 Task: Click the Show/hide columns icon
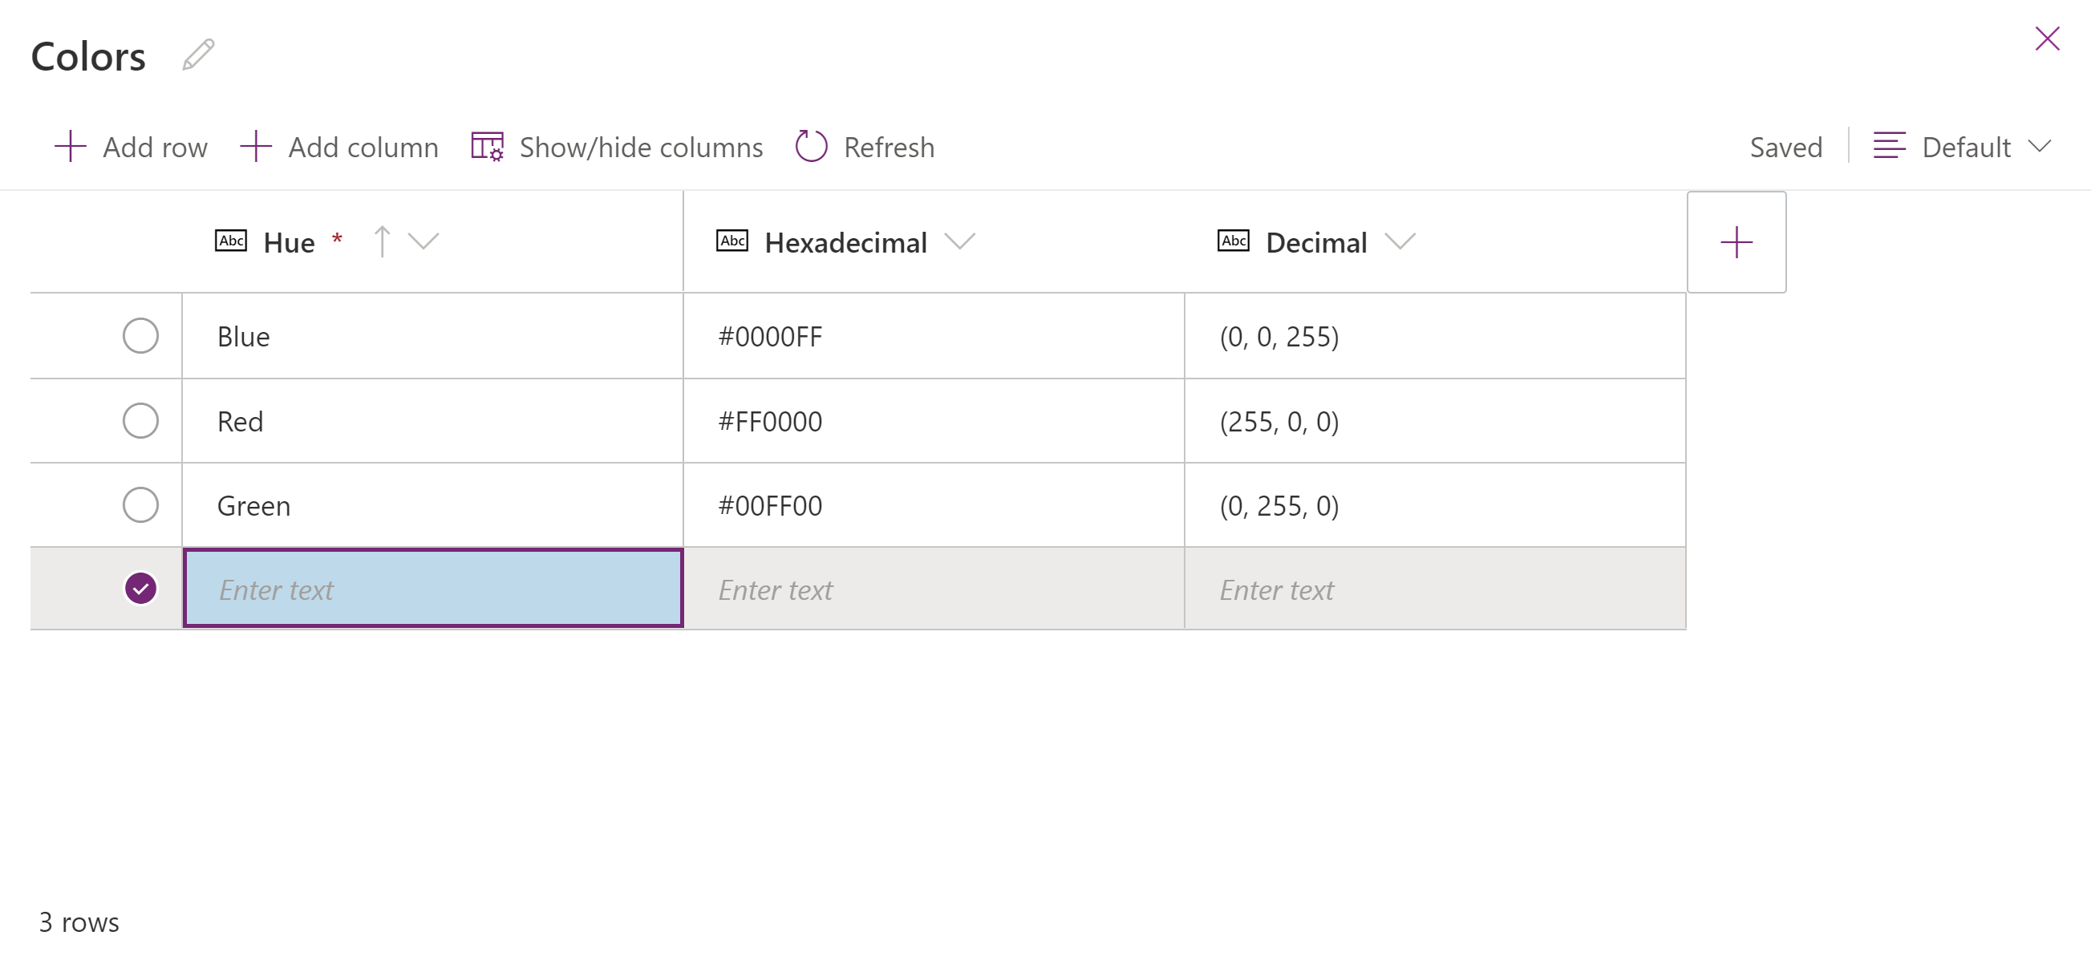pyautogui.click(x=487, y=147)
